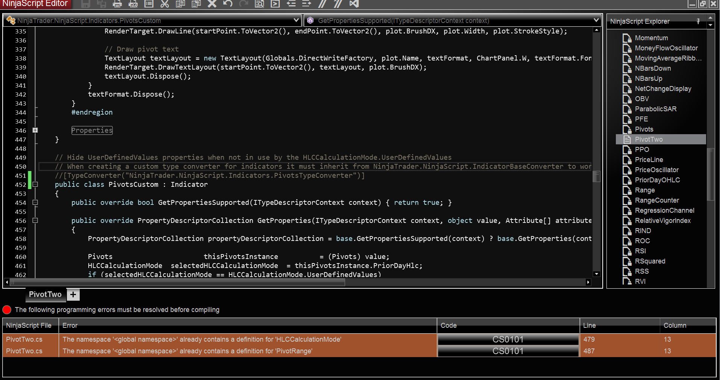The height and width of the screenshot is (380, 720).
Task: Click the properties list toolbar icon
Action: pos(149,4)
